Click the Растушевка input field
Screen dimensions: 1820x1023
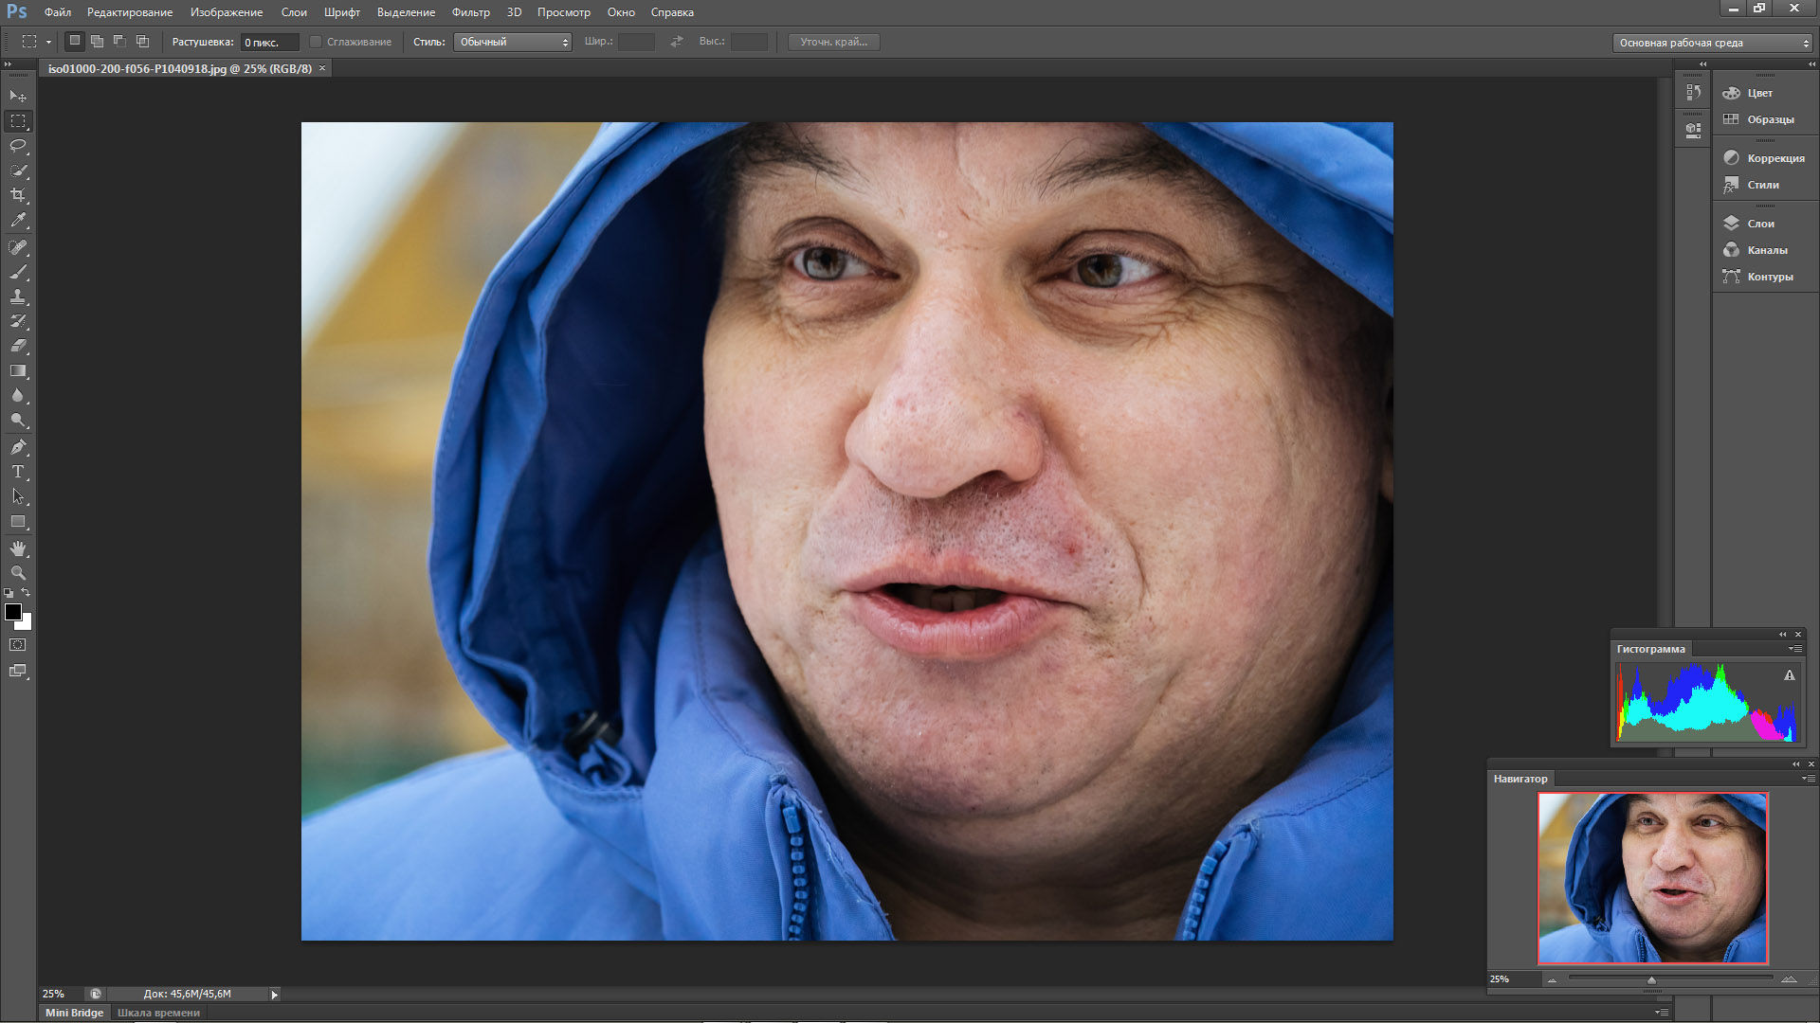point(268,43)
